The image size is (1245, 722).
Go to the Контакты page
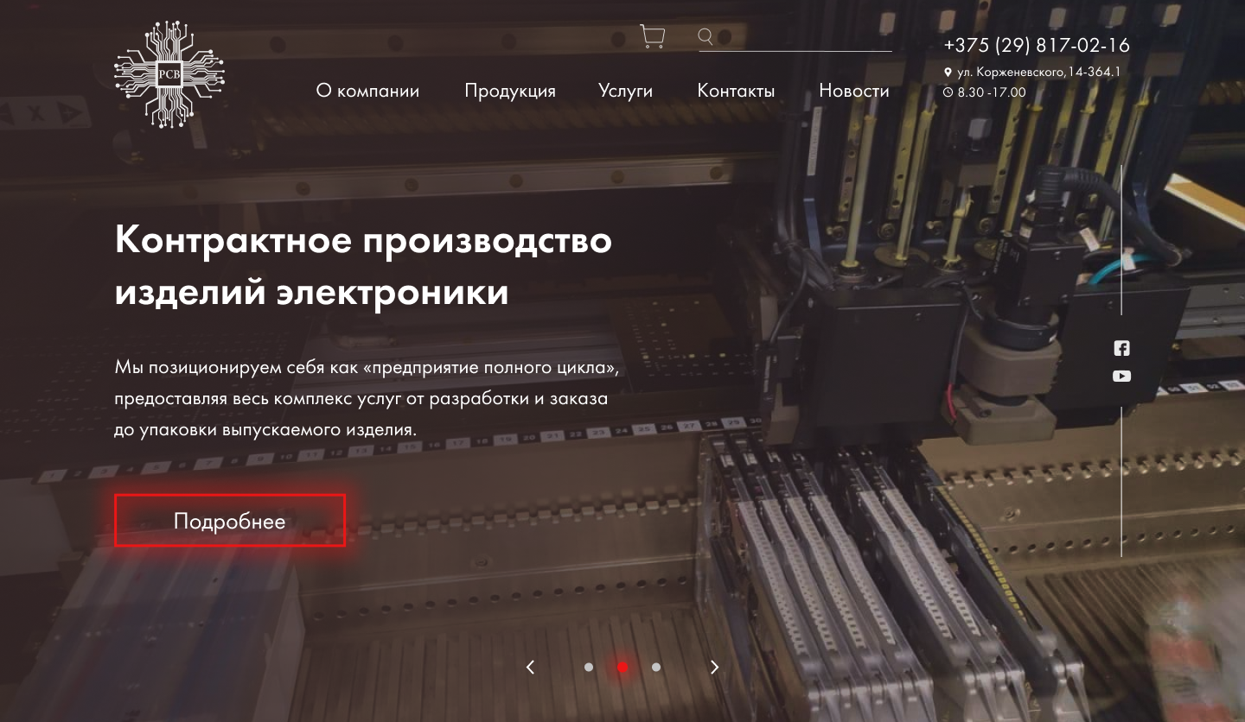736,91
